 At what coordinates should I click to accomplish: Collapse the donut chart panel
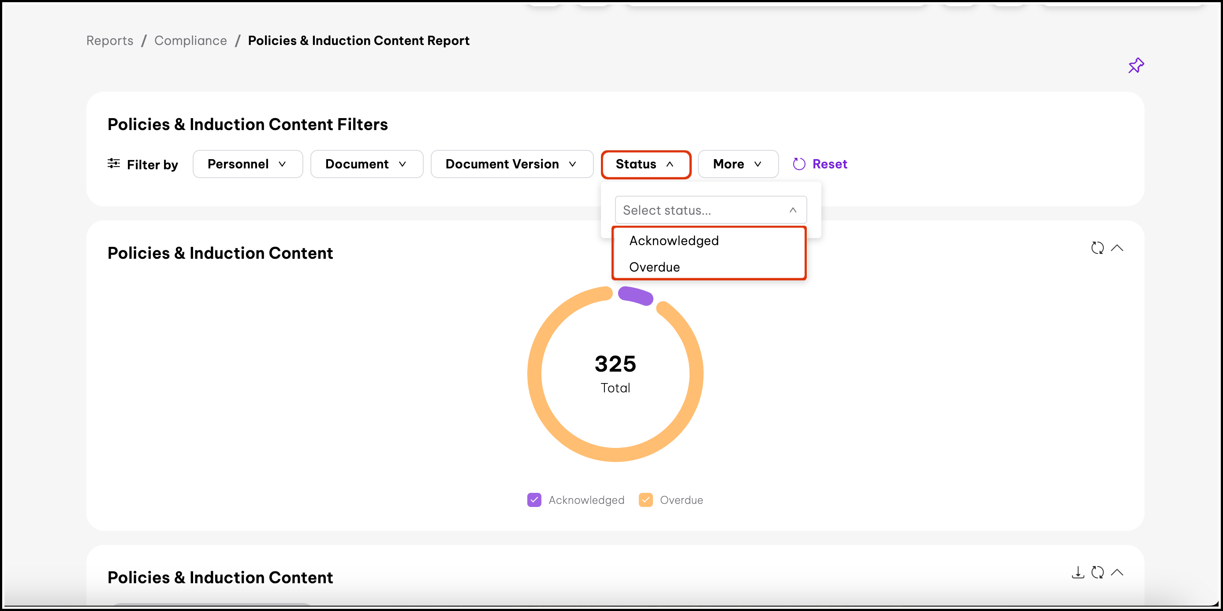[1117, 248]
